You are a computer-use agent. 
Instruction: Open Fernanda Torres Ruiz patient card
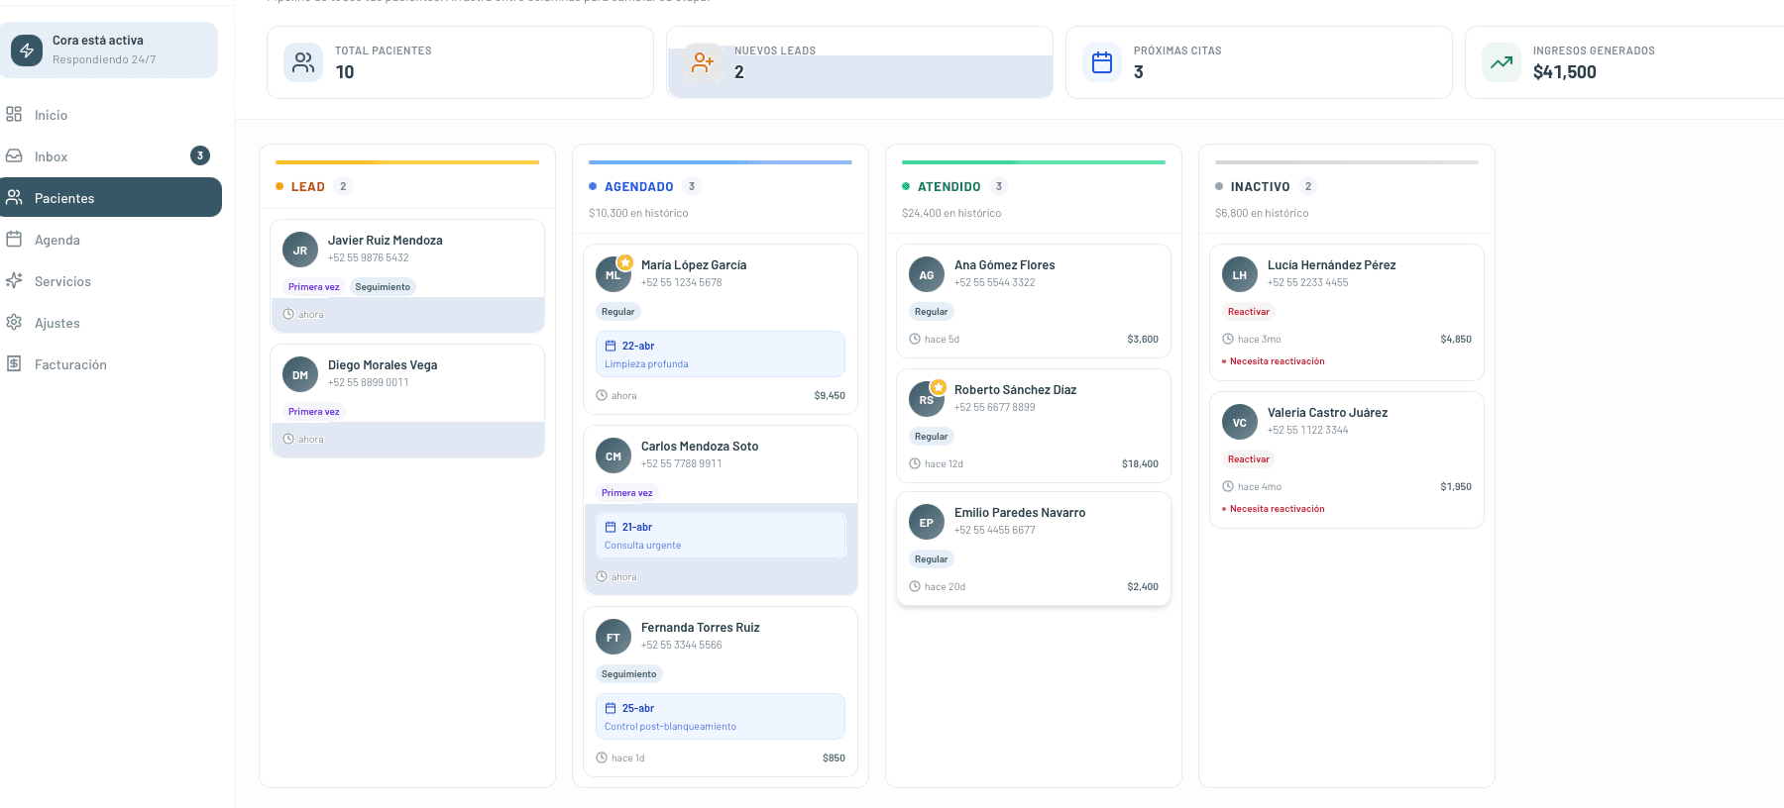point(721,691)
